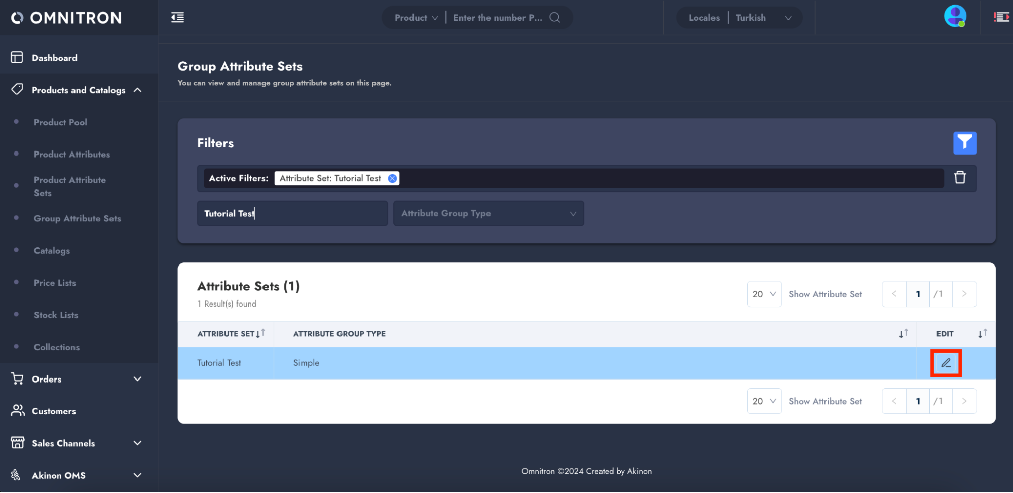The width and height of the screenshot is (1013, 493).
Task: Open the user profile avatar
Action: [955, 17]
